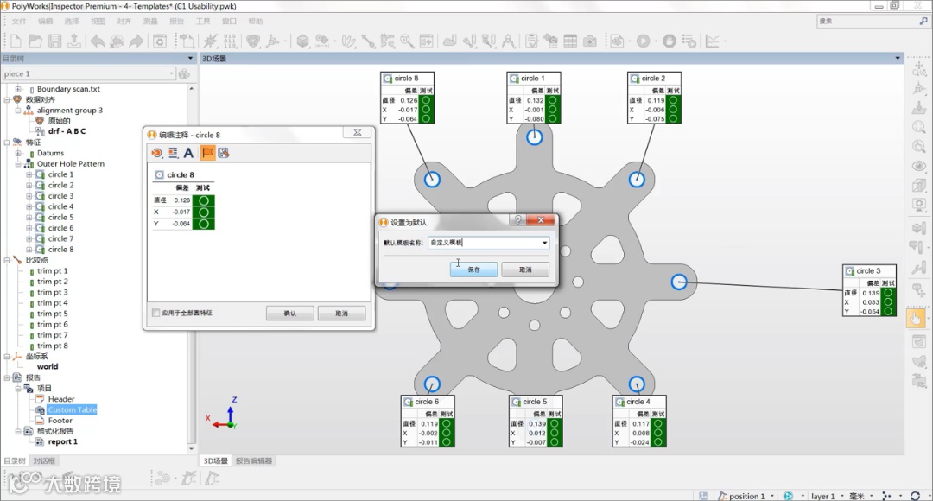Select the drf - A B C alignment item
Screen dimensions: 933x501
click(x=67, y=131)
